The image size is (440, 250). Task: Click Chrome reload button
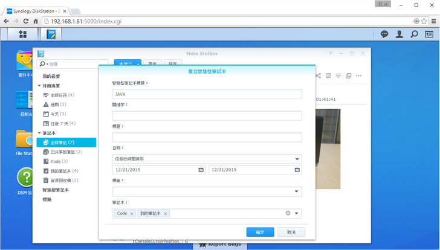tap(25, 21)
